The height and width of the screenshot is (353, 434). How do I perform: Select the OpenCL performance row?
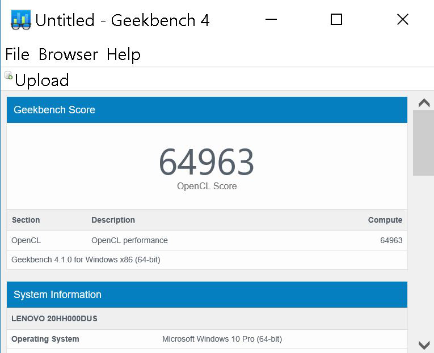pyautogui.click(x=207, y=240)
